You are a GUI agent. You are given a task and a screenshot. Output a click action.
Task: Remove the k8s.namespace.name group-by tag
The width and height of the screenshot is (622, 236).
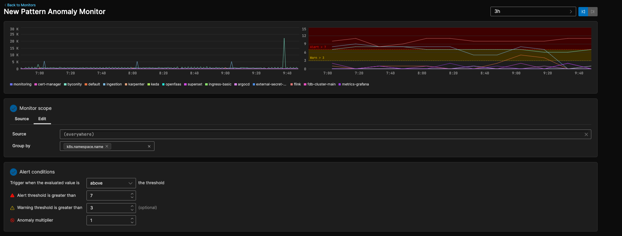point(107,146)
